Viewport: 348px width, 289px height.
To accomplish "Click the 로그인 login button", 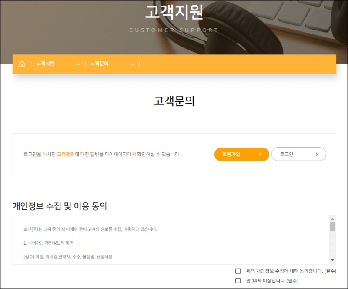I will (x=299, y=154).
